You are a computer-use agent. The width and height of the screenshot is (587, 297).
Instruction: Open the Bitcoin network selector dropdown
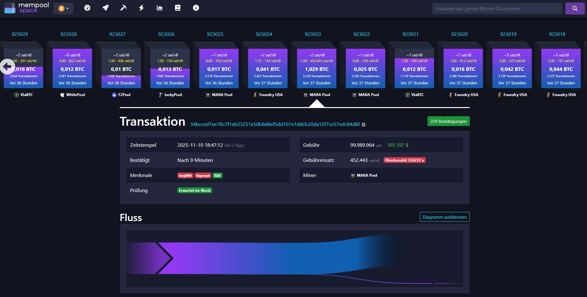point(63,9)
